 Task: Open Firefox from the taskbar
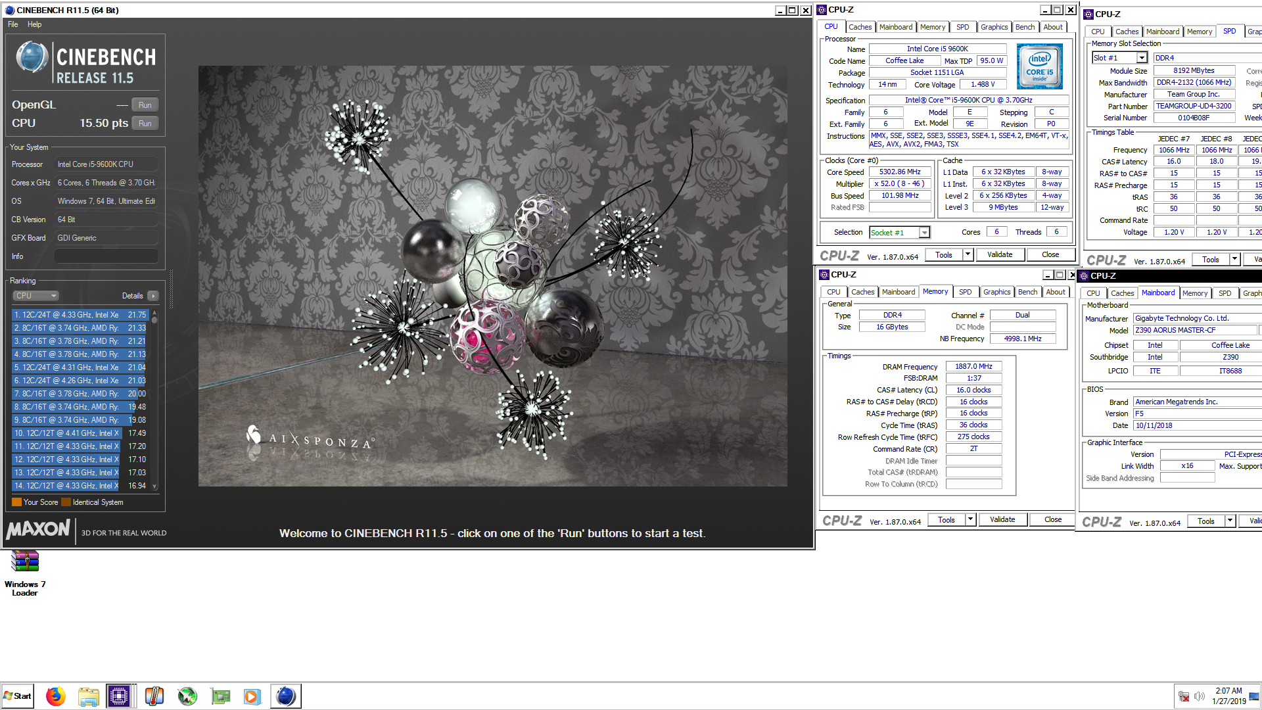click(x=56, y=696)
